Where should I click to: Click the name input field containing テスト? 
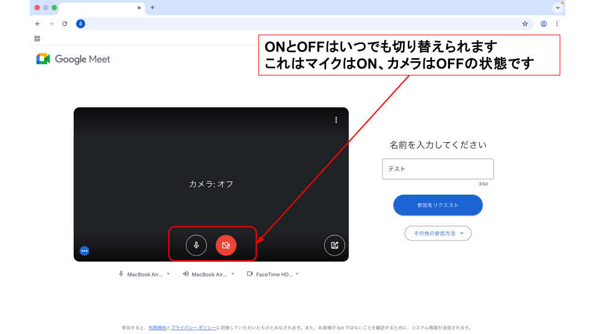438,169
